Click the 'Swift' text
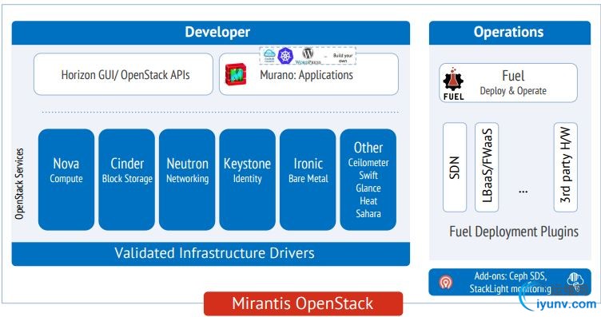Viewport: 601px width, 317px height. click(x=368, y=176)
